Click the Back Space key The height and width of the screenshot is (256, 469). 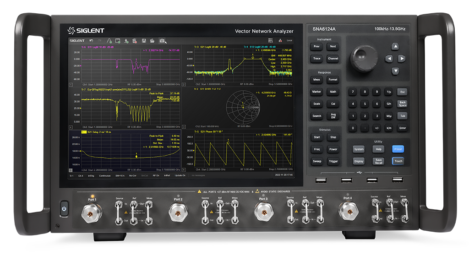tap(403, 104)
